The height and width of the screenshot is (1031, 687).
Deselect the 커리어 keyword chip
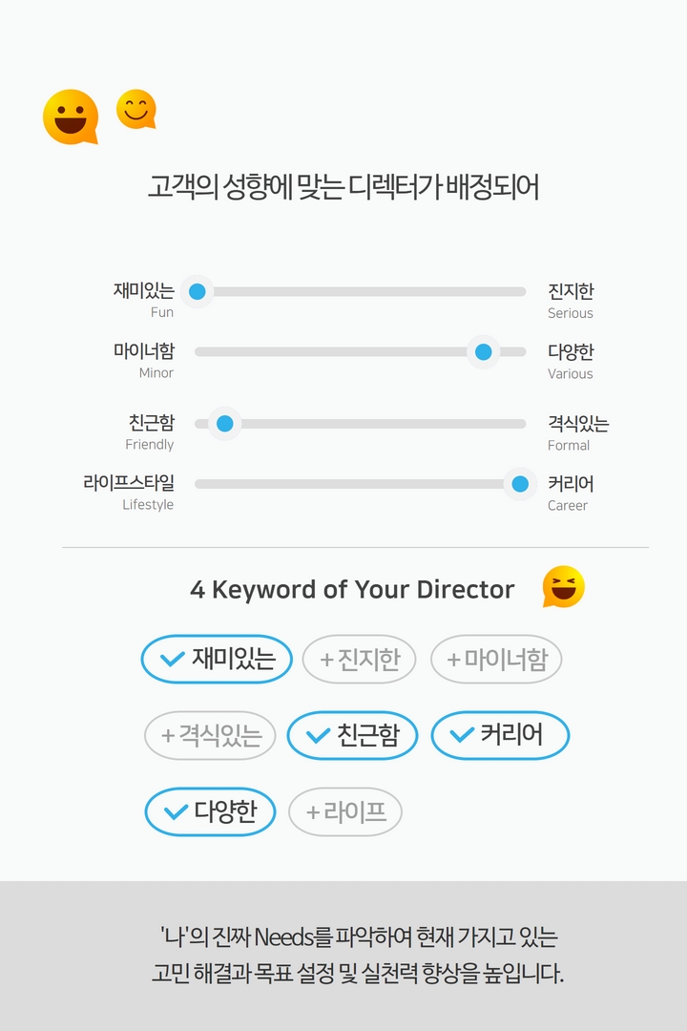point(500,735)
